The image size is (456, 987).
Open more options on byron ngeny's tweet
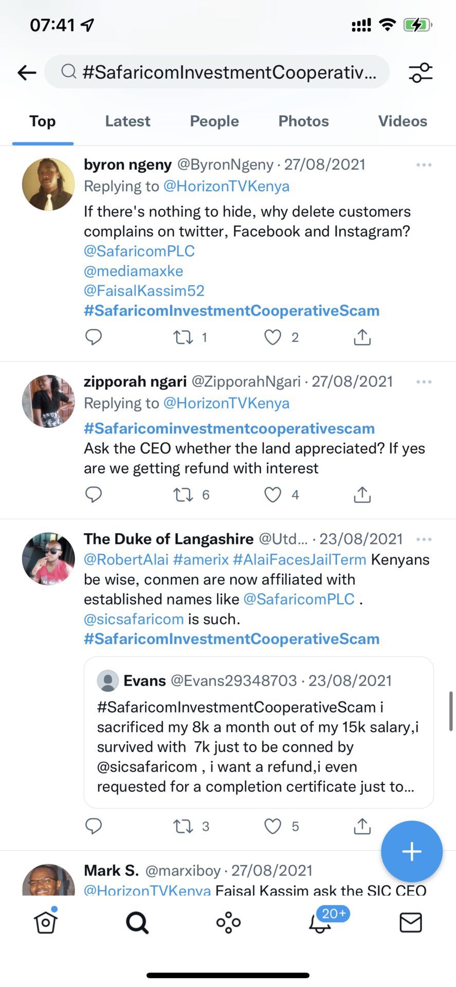coord(424,165)
